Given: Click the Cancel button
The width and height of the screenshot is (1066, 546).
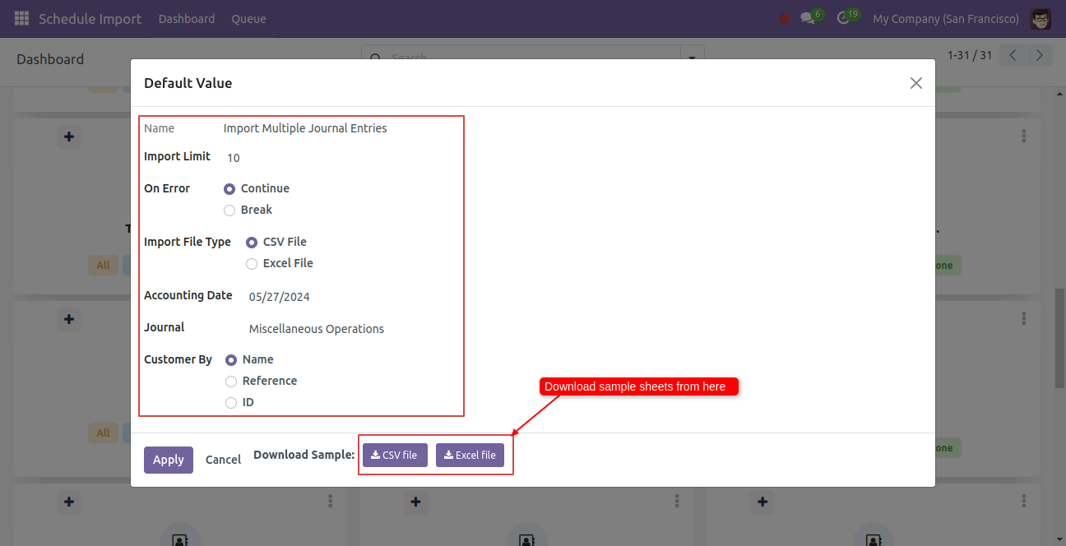Looking at the screenshot, I should [223, 460].
